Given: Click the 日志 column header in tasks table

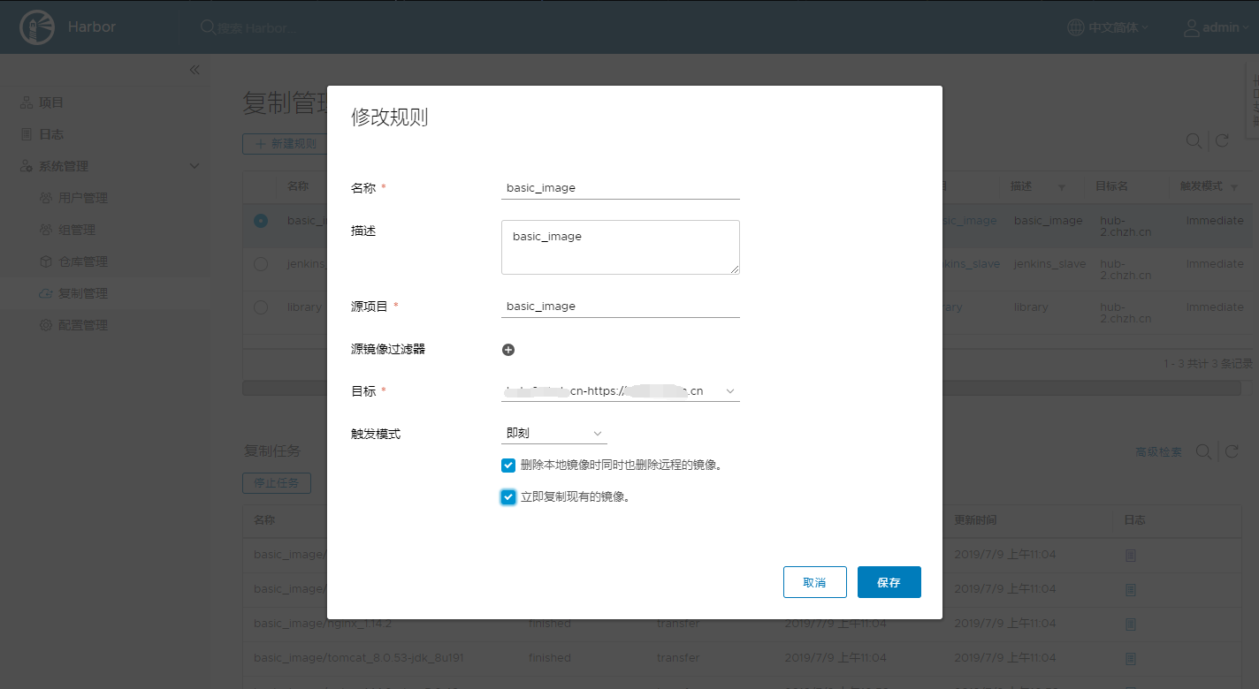Looking at the screenshot, I should (x=1134, y=520).
